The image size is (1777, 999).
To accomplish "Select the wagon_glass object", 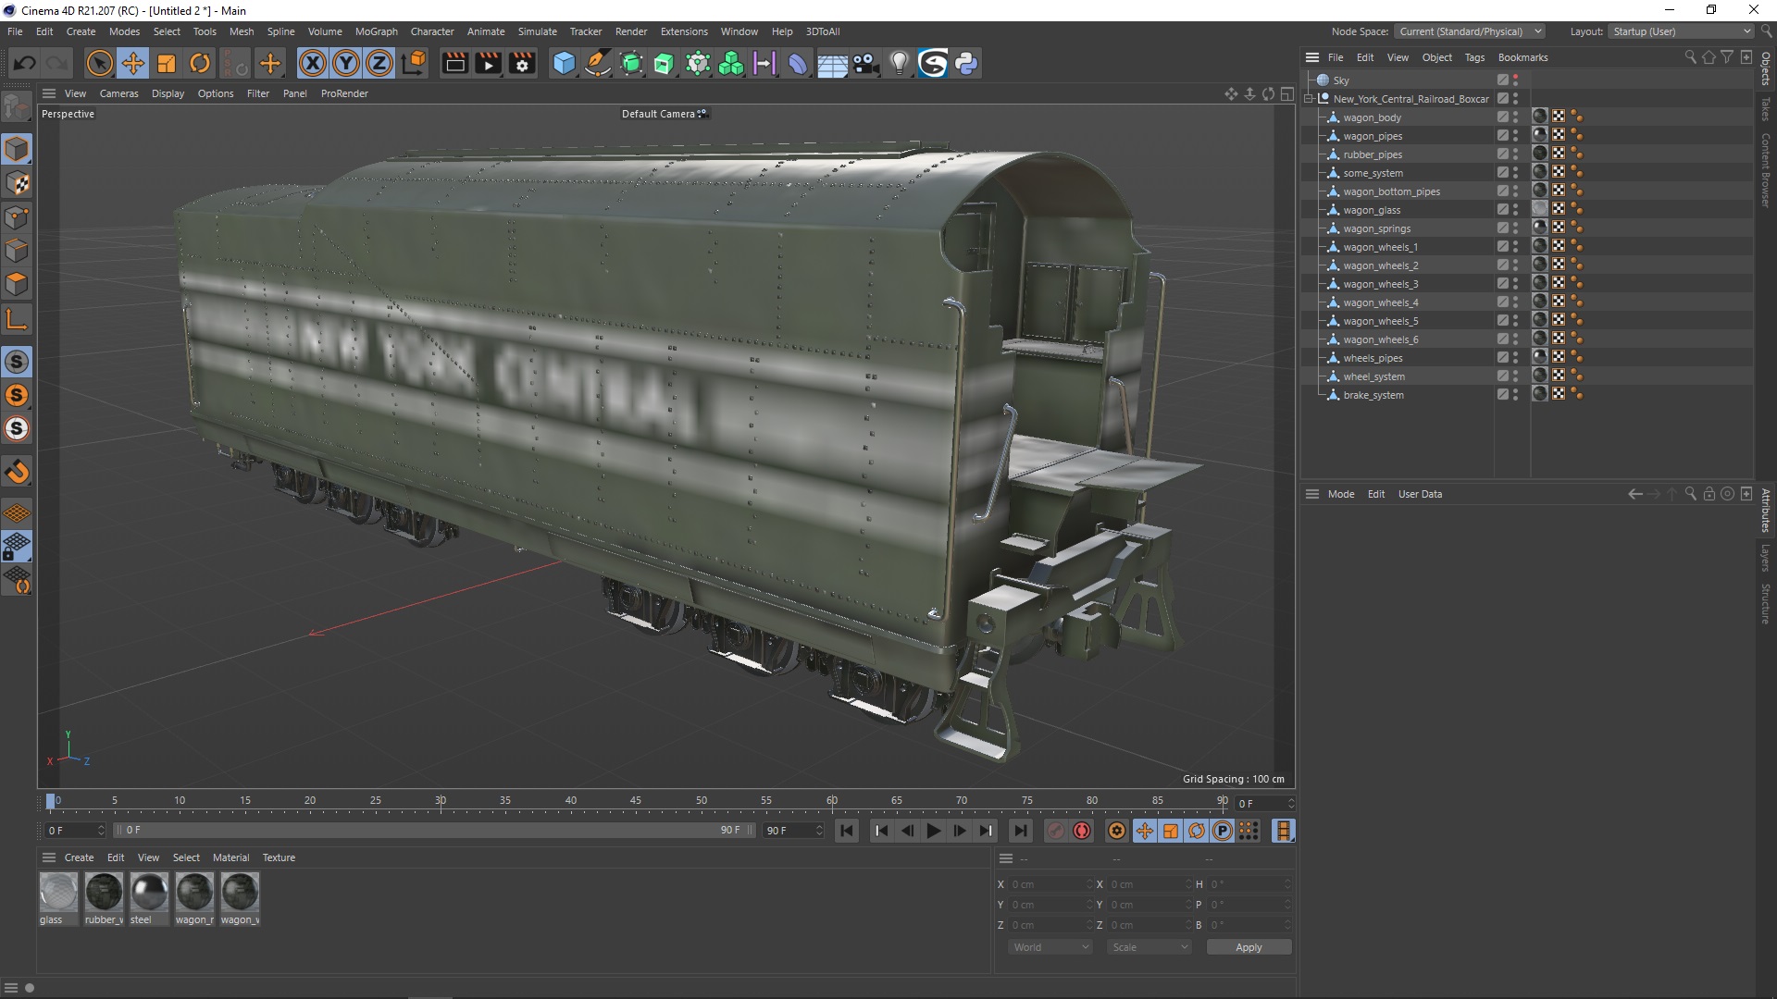I will 1372,210.
